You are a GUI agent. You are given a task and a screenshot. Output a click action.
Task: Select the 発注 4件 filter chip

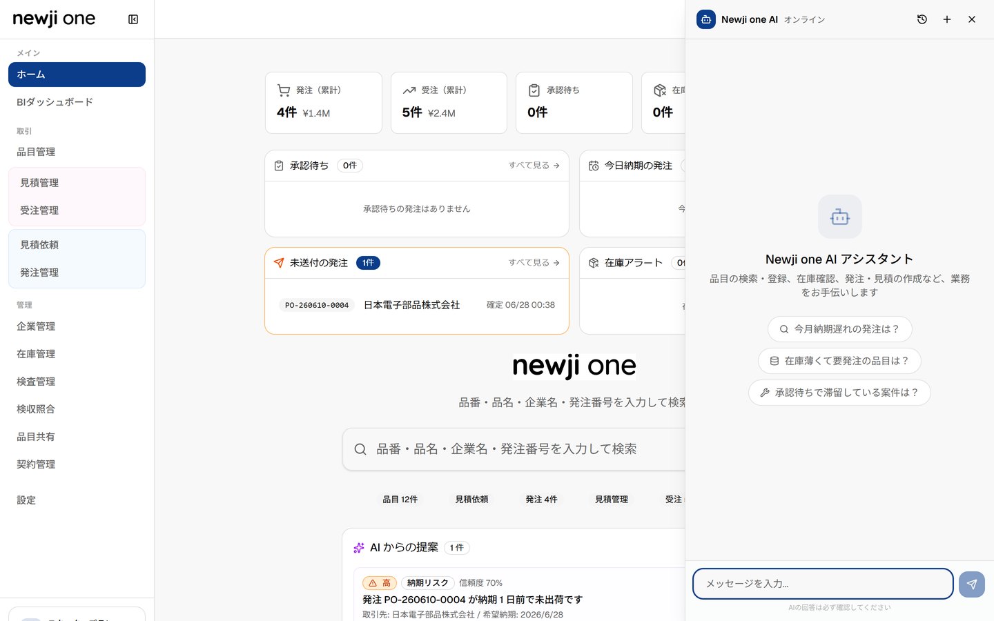coord(542,500)
